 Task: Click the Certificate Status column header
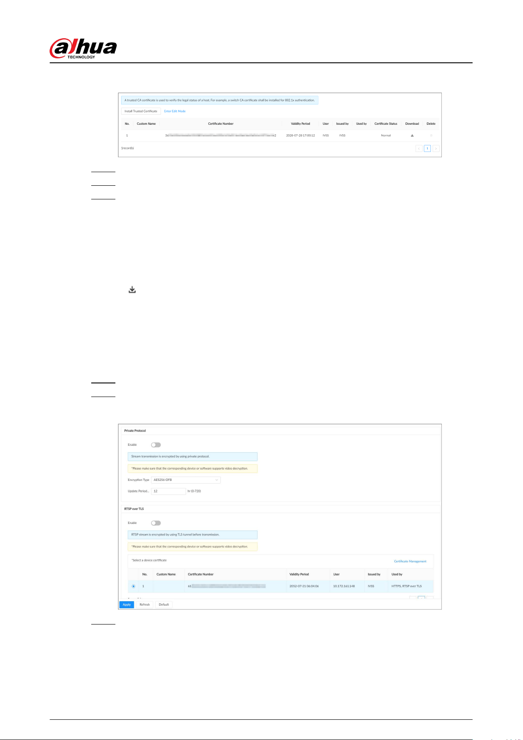tap(386, 124)
